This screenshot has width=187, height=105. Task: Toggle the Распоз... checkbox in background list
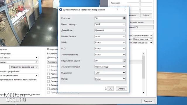49,74
